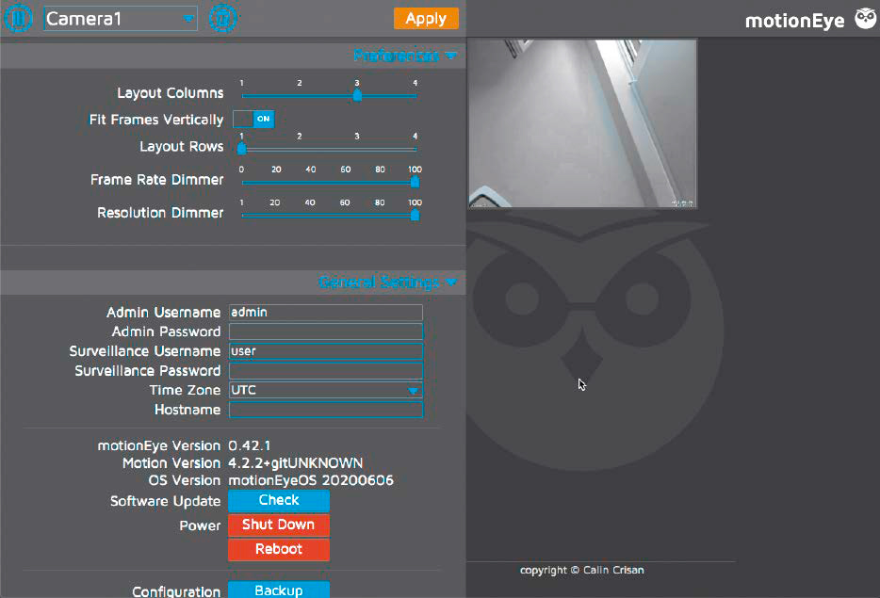Click the red Reboot button
The width and height of the screenshot is (880, 598).
(x=279, y=549)
